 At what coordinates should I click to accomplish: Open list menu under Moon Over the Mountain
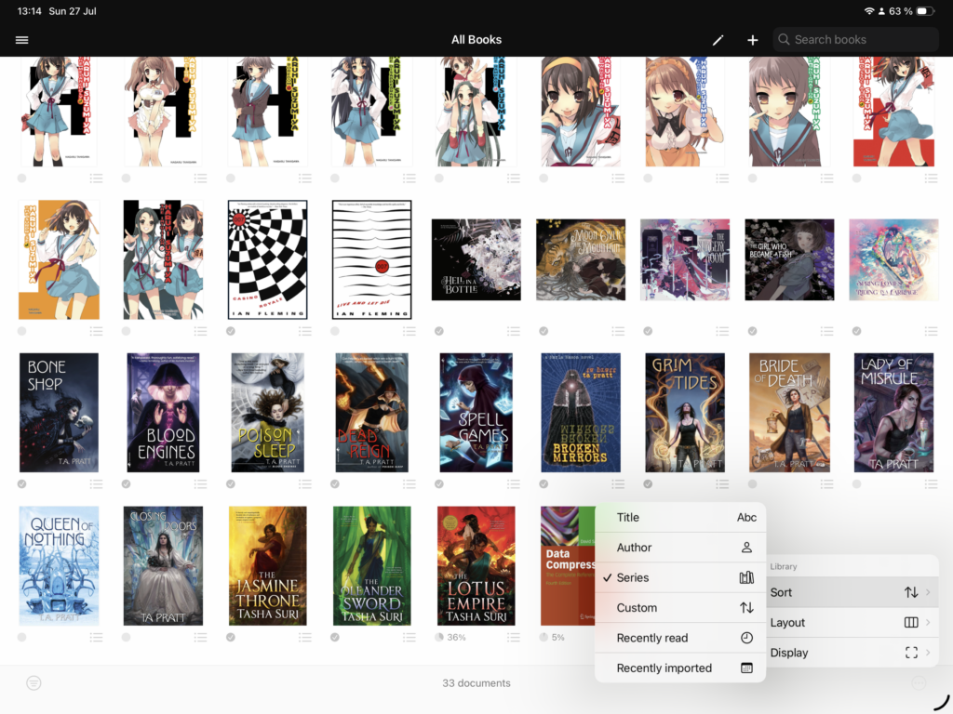point(618,331)
